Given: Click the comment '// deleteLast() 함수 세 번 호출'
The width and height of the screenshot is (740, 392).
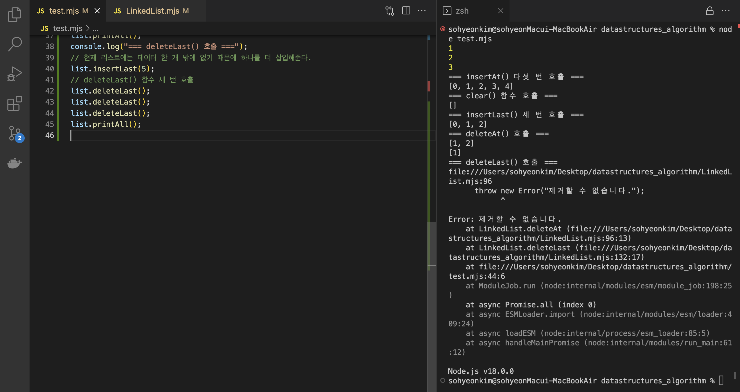Looking at the screenshot, I should point(132,80).
